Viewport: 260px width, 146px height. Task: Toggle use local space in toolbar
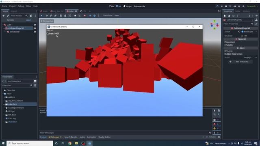[75, 15]
